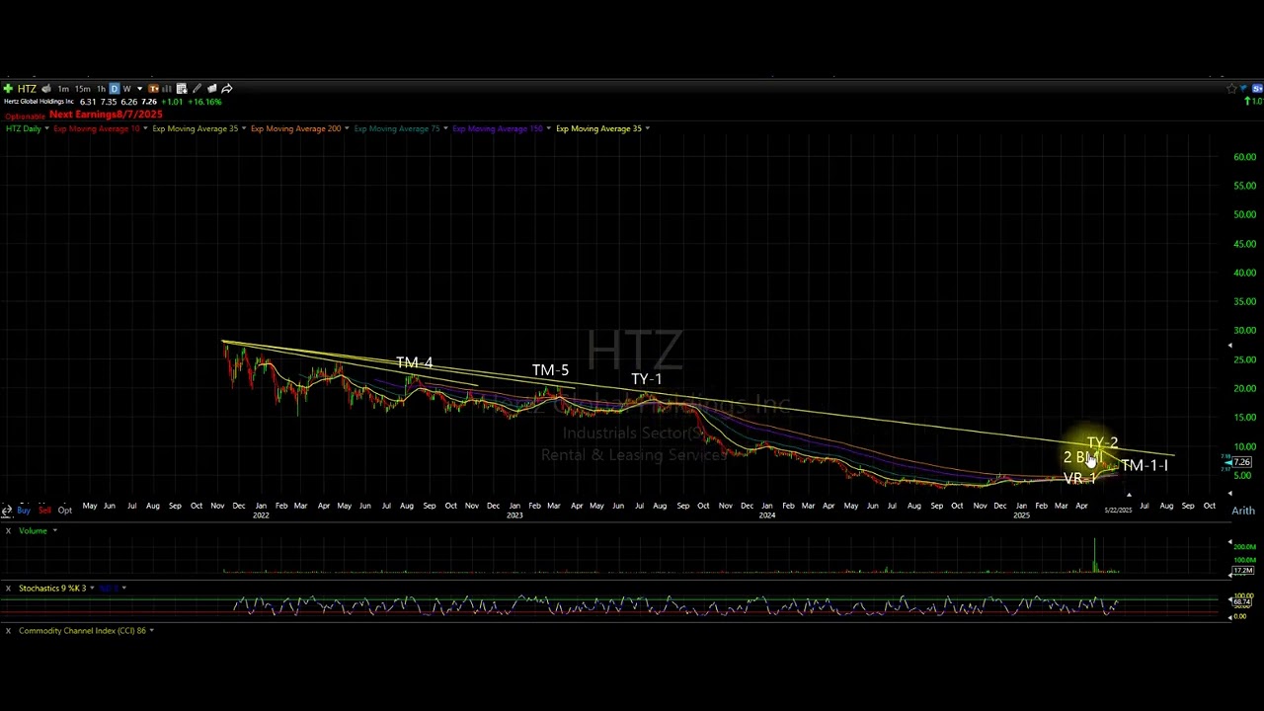
Task: Close the Volume indicator pane
Action: pos(8,531)
